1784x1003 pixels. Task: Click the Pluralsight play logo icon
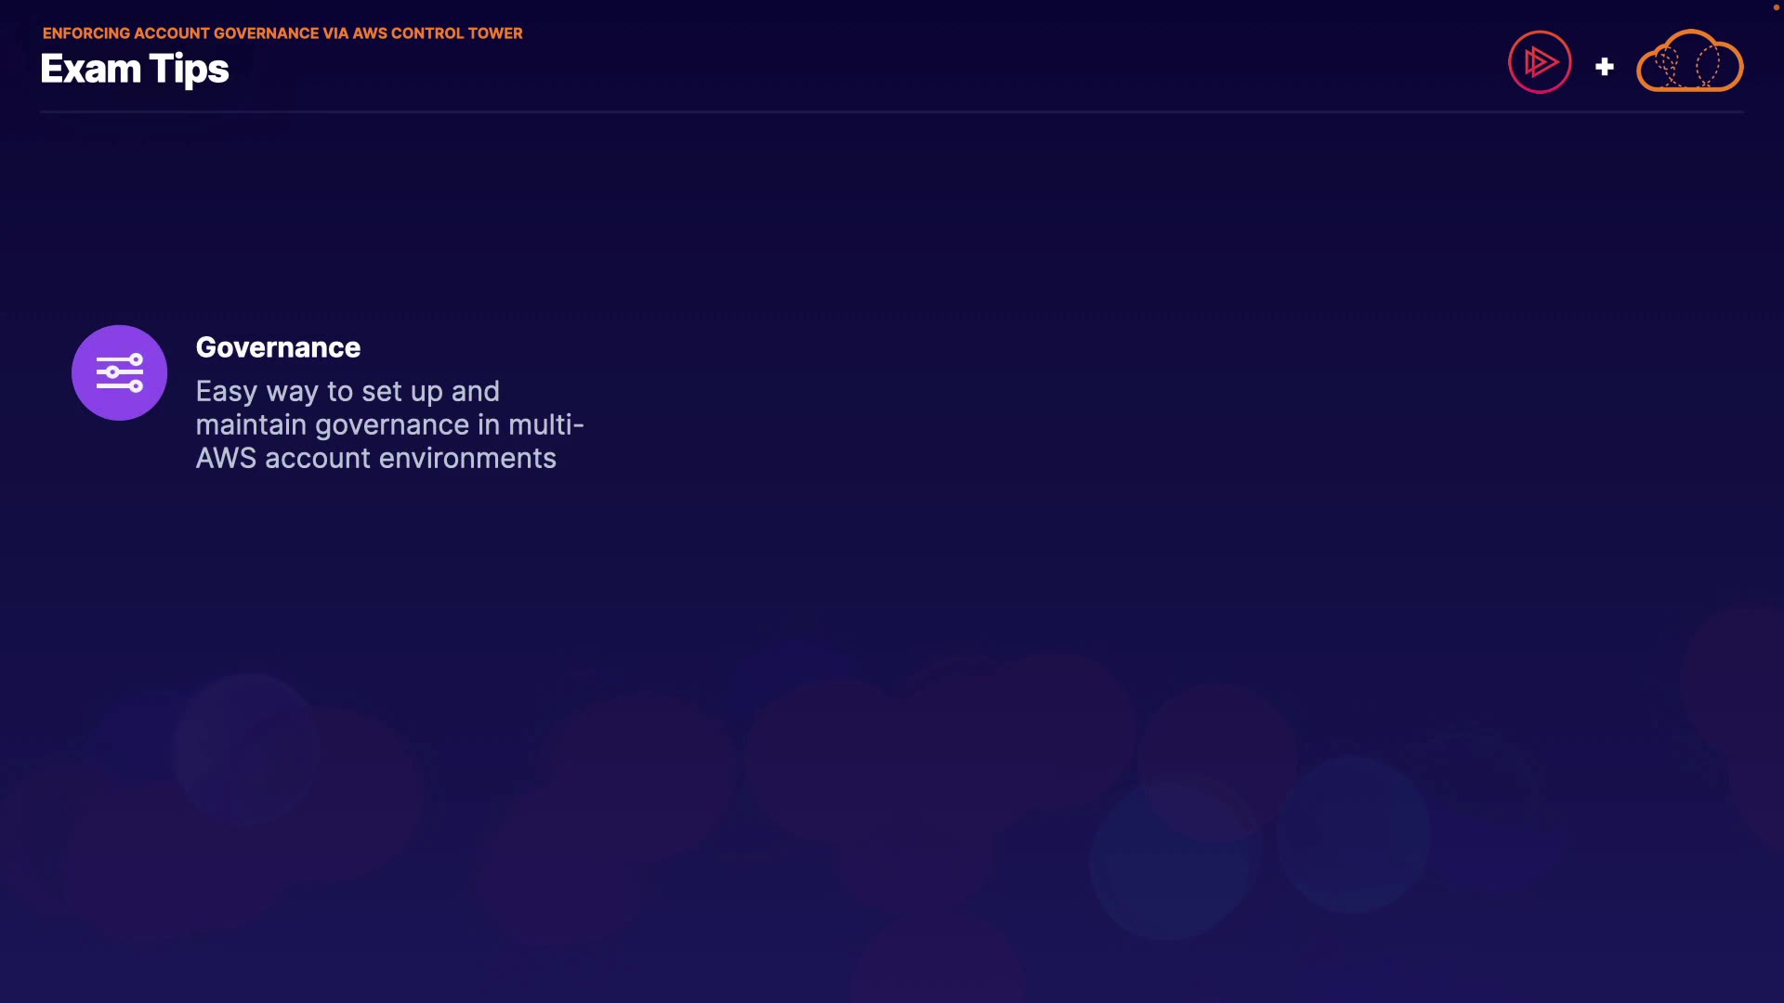pos(1540,62)
